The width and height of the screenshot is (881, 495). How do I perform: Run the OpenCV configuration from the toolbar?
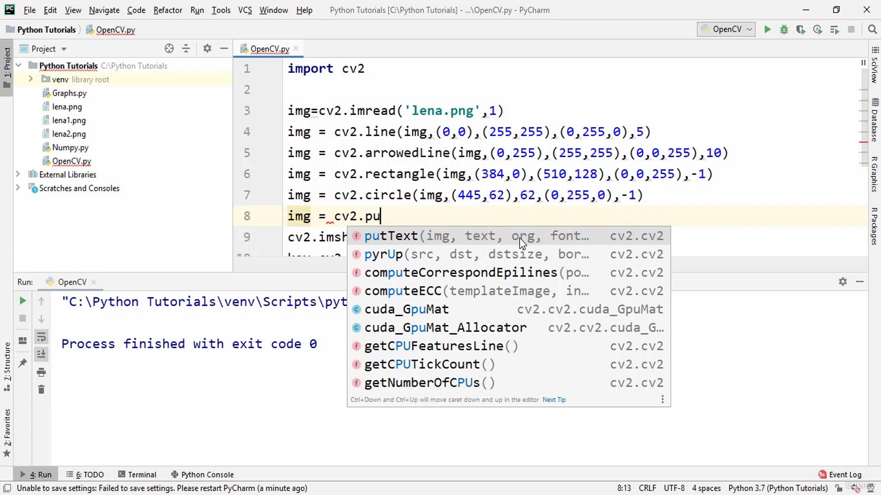[767, 30]
